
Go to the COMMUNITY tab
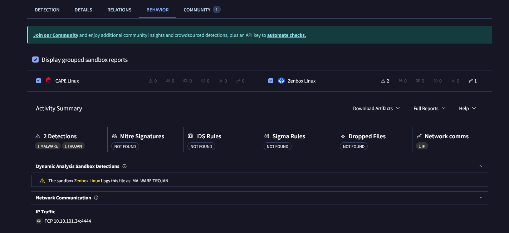197,10
